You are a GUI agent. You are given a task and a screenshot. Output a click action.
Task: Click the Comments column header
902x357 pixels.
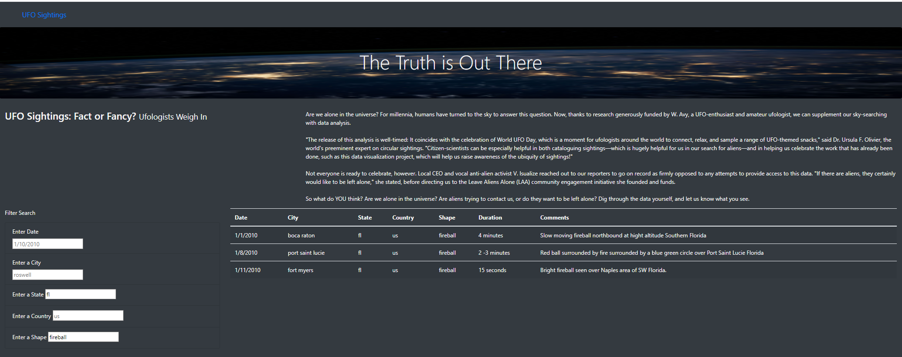click(554, 218)
